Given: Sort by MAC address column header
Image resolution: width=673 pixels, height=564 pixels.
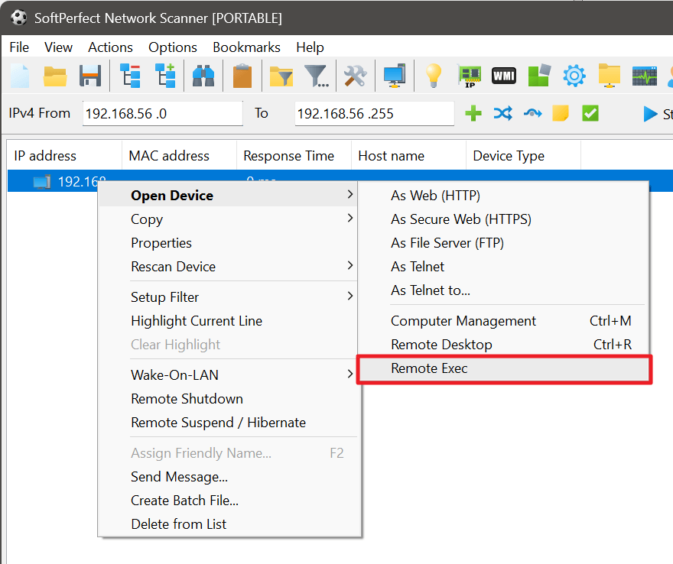Looking at the screenshot, I should coord(180,156).
